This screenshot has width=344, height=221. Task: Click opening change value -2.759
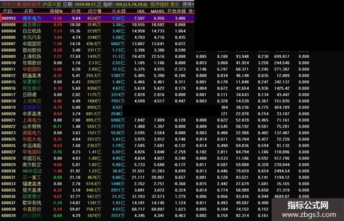(179, 152)
